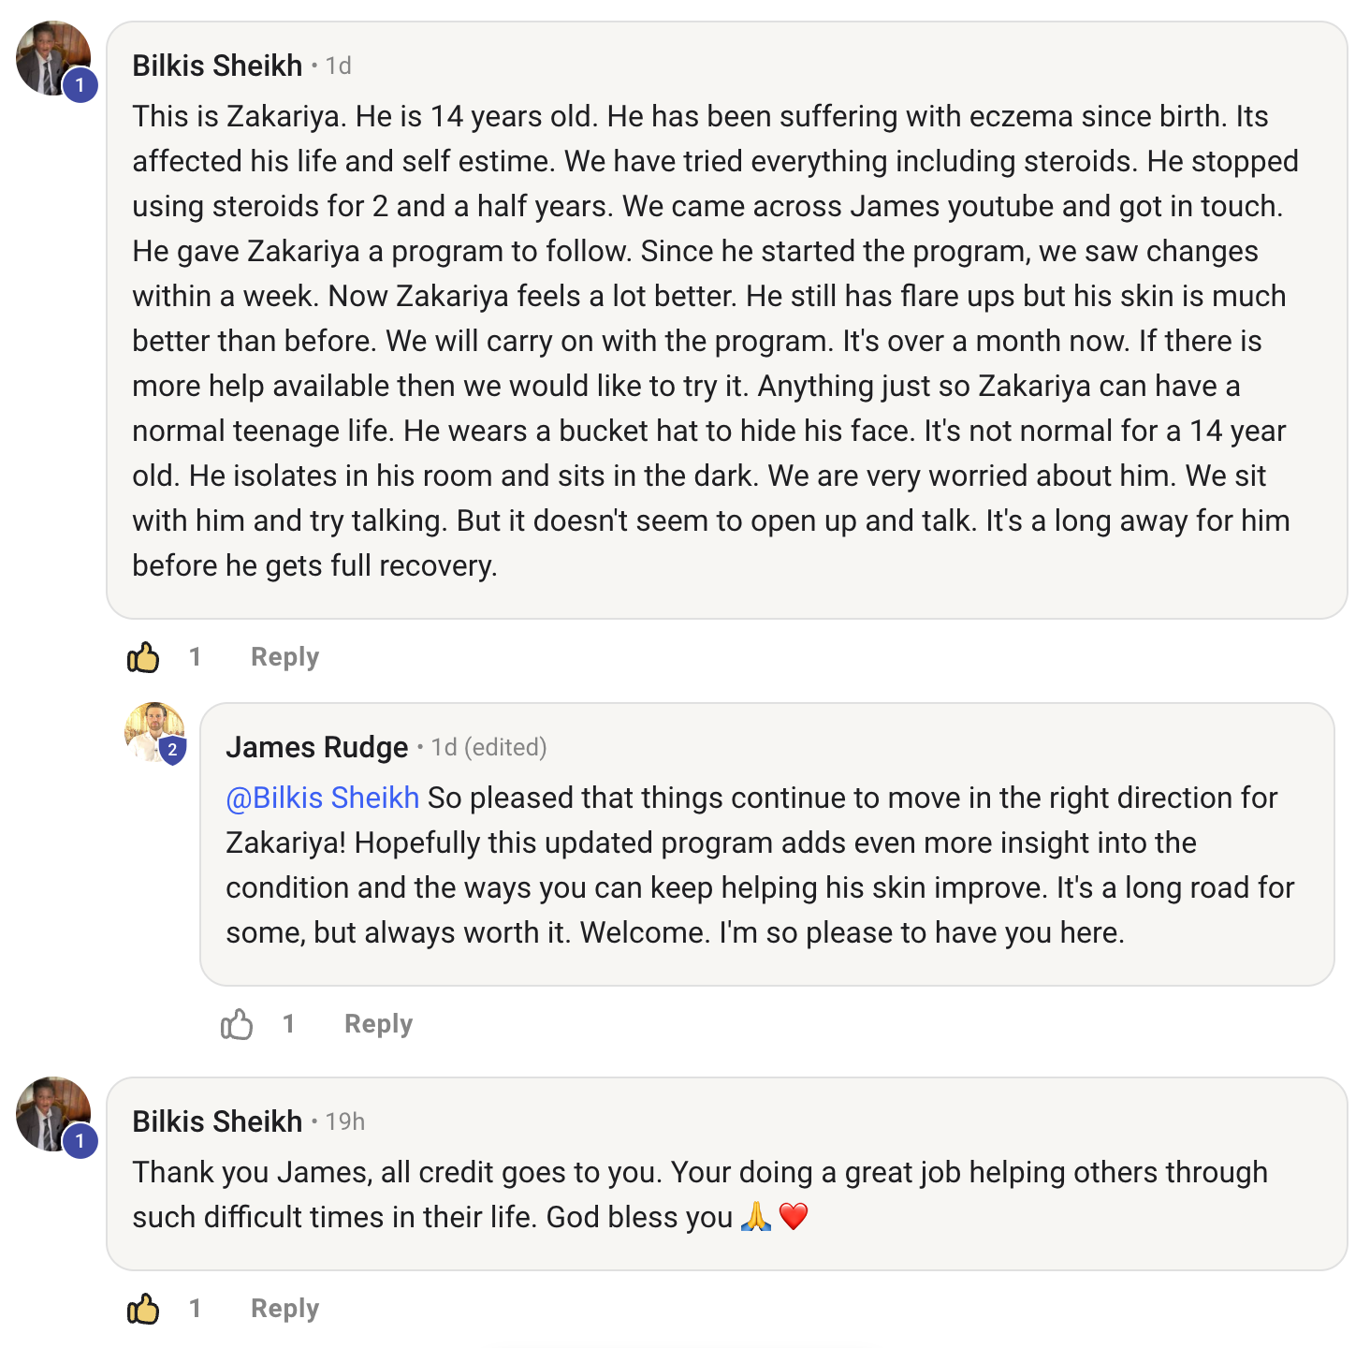
Task: Click Bilkis Sheikh's name on the 19h comment
Action: (x=217, y=1121)
